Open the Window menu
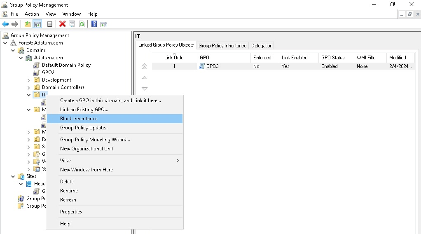Viewport: 421px width, 234px height. click(72, 14)
